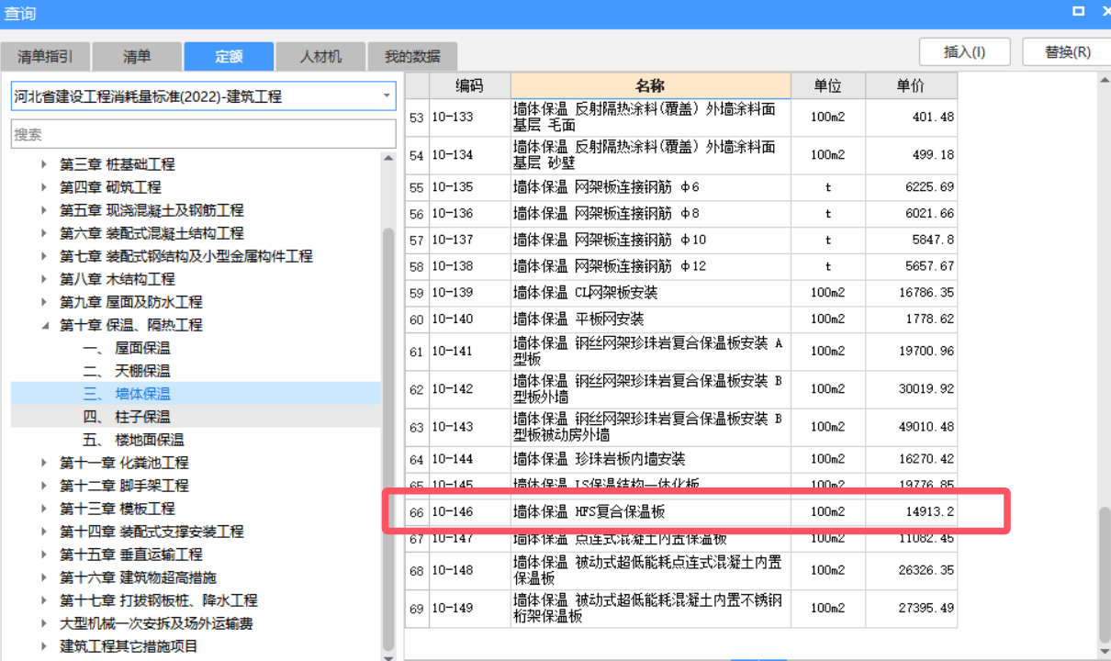Screen dimensions: 1111x661
Task: Select 四、柱子保温 tree item
Action: (127, 417)
